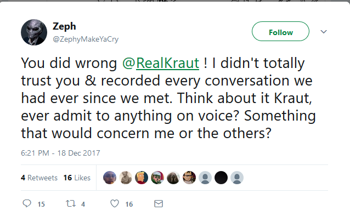This screenshot has width=350, height=222.
Task: View the cartoon blond character avatar profile
Action: pos(142,178)
